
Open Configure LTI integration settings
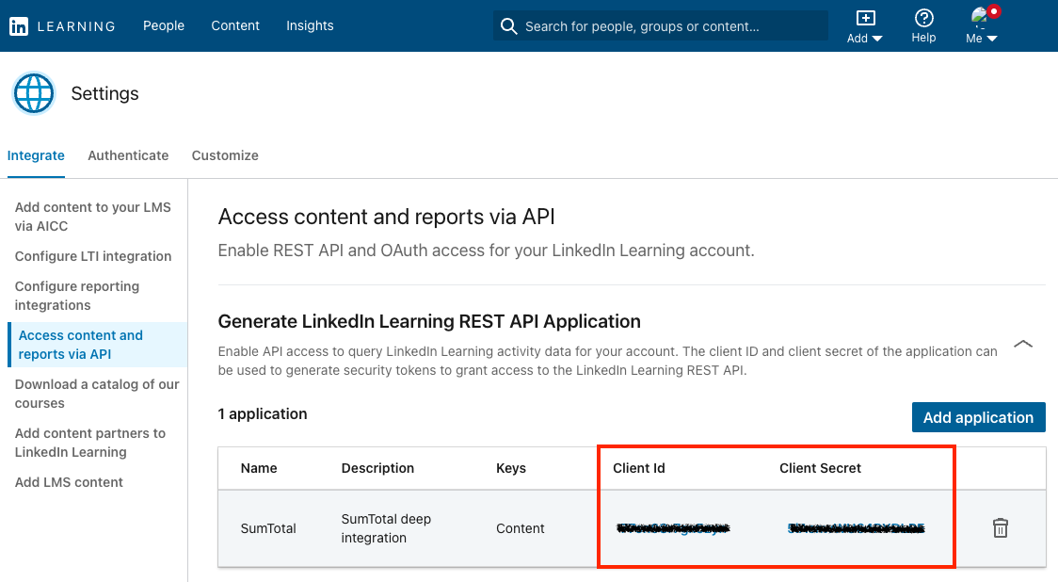[93, 255]
